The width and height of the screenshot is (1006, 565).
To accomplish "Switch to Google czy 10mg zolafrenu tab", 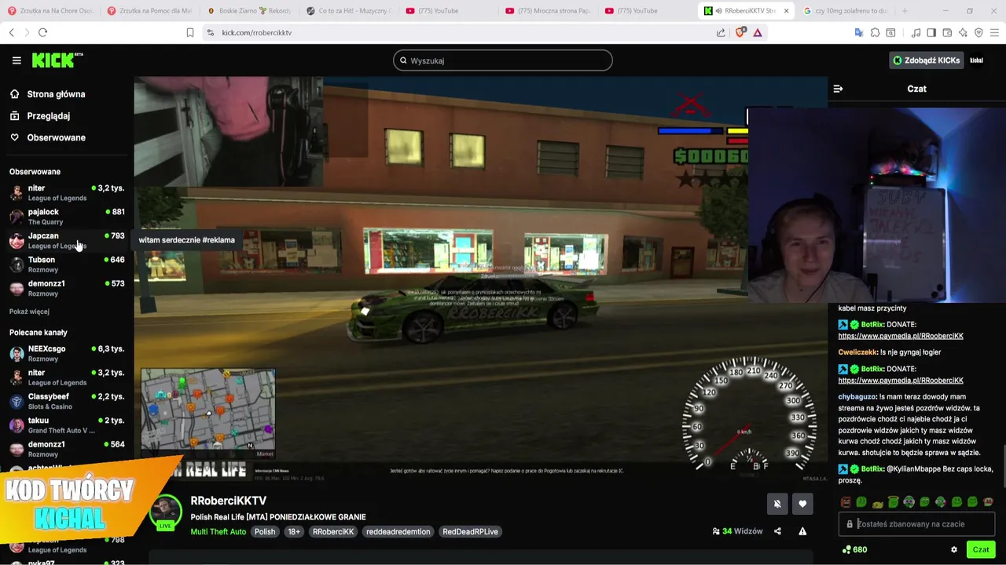I will click(x=845, y=11).
